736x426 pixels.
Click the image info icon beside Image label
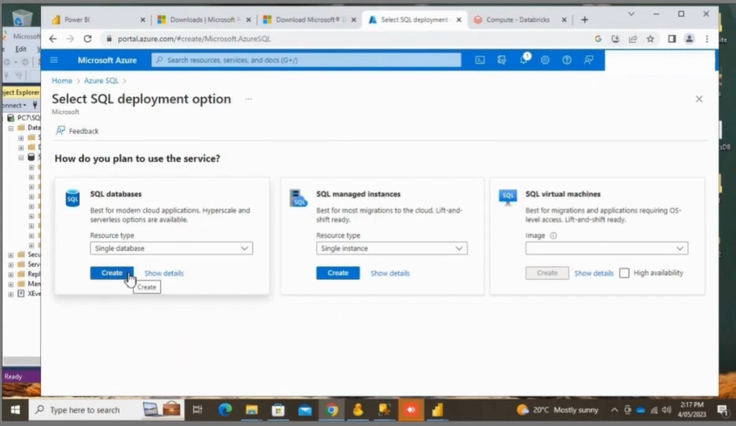553,236
